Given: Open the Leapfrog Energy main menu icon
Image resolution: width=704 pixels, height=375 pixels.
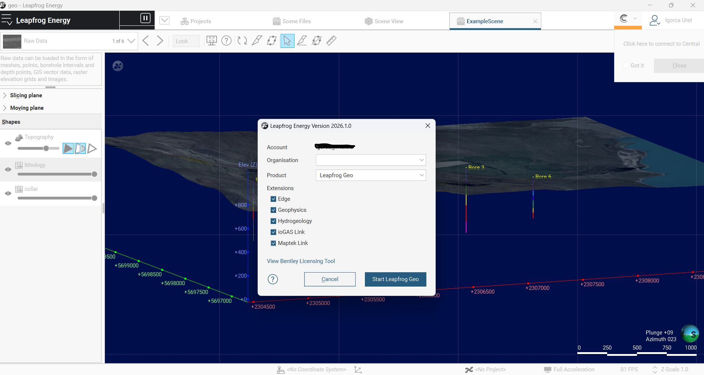Looking at the screenshot, I should tap(7, 20).
